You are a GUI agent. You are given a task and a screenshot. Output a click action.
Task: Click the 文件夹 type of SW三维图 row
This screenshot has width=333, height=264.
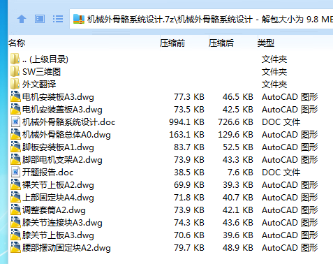click(274, 72)
